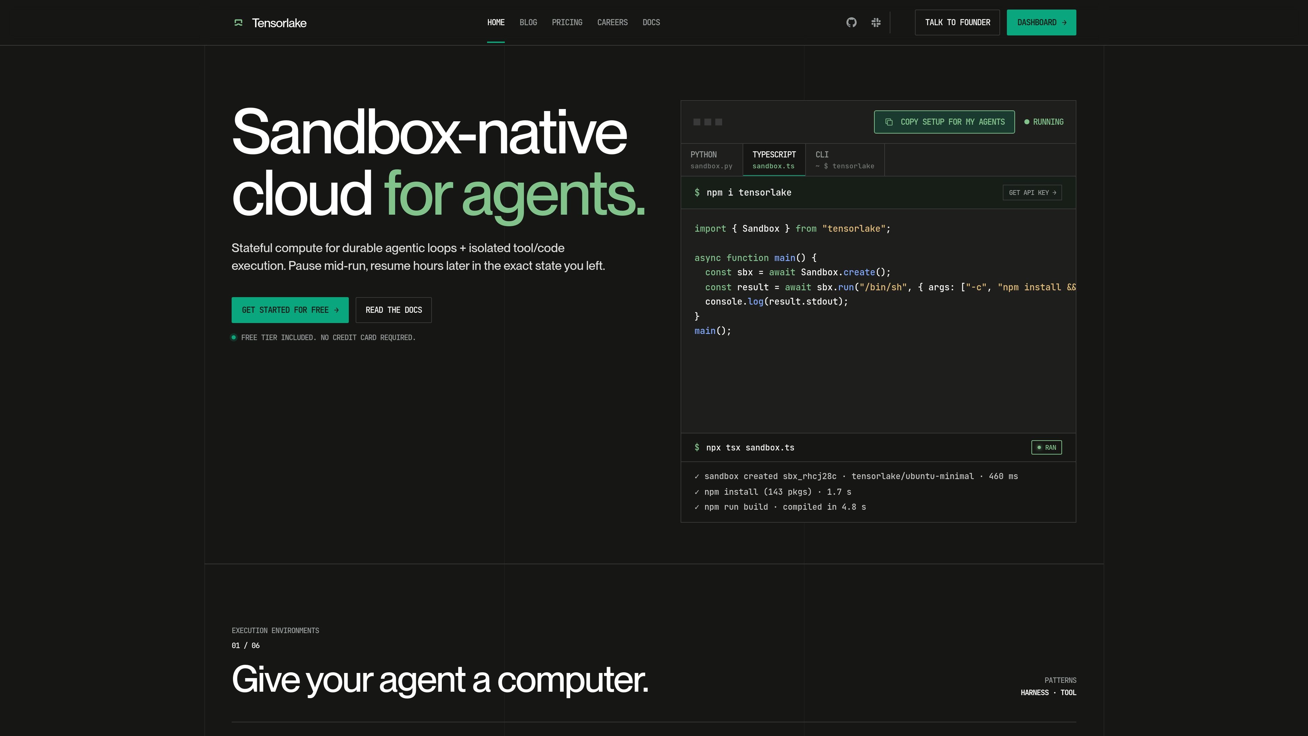Click the 'sandbox created sbx_rhcj28c' output line
This screenshot has height=736, width=1308.
coord(856,476)
